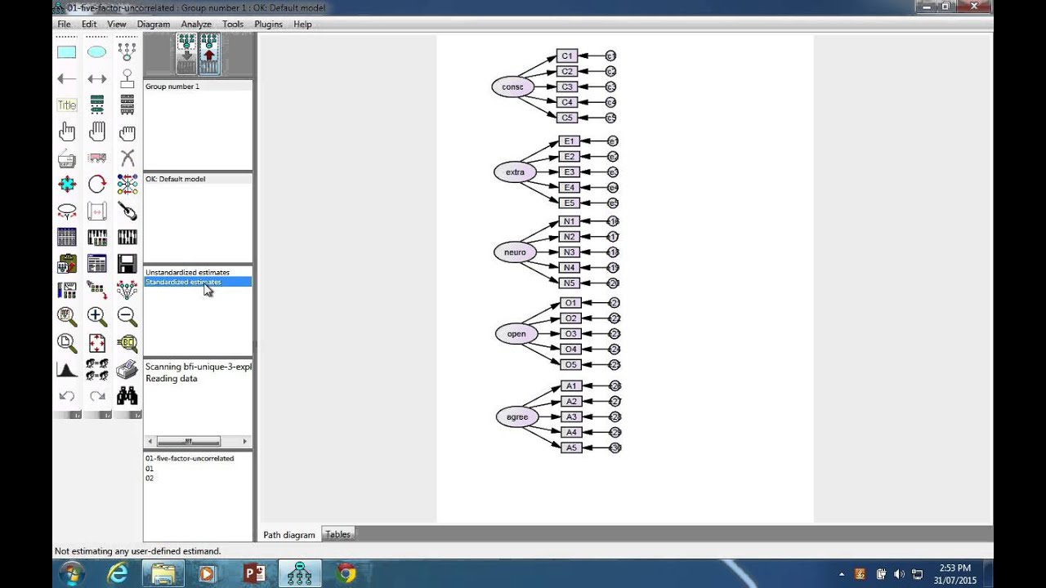Select one object at a time tool
1046x588 pixels.
pyautogui.click(x=67, y=131)
